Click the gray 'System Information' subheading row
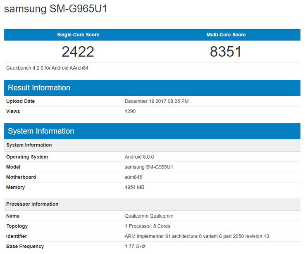This screenshot has width=305, height=254. pyautogui.click(x=152, y=145)
